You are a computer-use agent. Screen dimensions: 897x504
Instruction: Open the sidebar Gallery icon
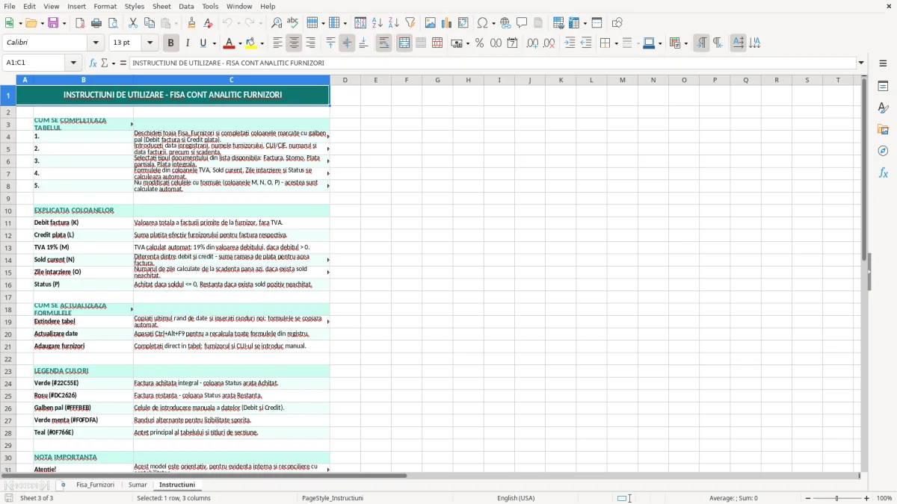(x=883, y=130)
